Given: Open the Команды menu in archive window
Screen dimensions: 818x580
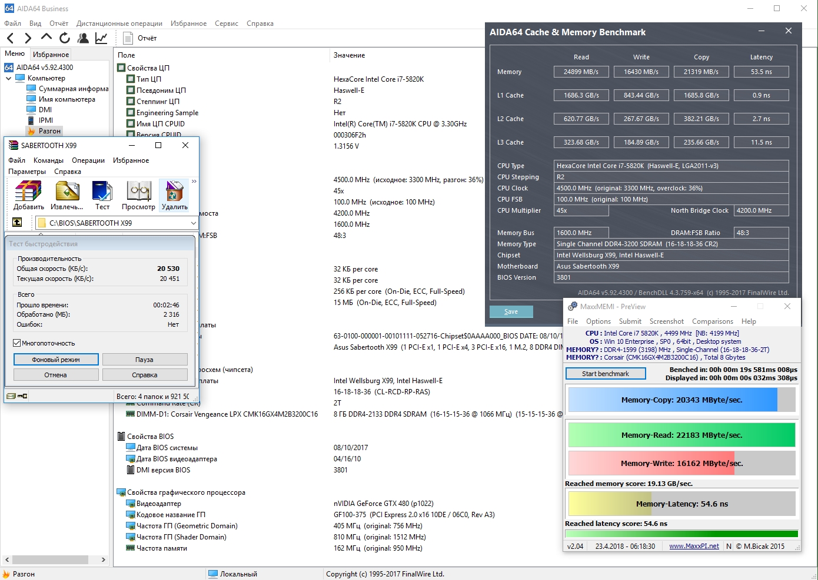Looking at the screenshot, I should [48, 160].
